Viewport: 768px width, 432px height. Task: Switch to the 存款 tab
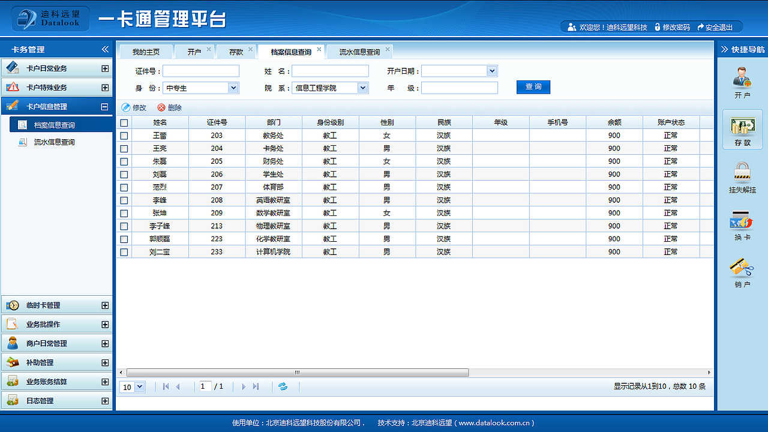tap(236, 52)
